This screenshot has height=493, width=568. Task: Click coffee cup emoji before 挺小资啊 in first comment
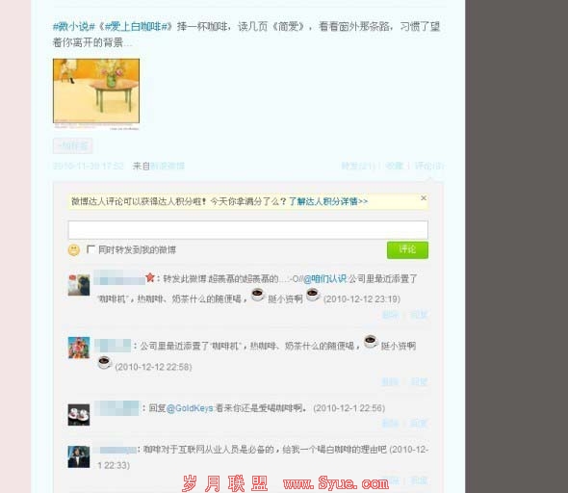pos(258,295)
